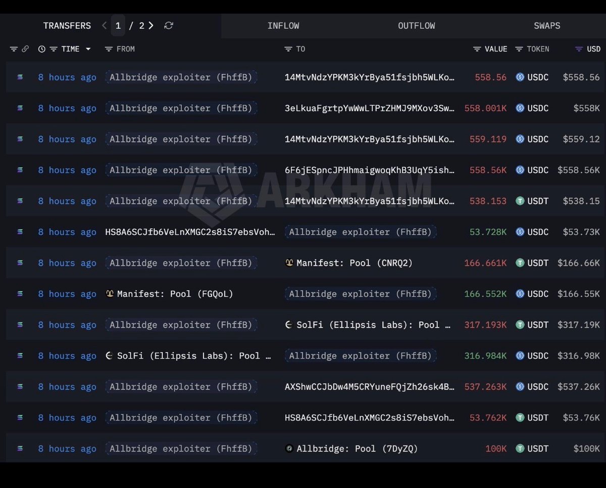
Task: Click SolFi icon in the TO column
Action: (x=289, y=325)
